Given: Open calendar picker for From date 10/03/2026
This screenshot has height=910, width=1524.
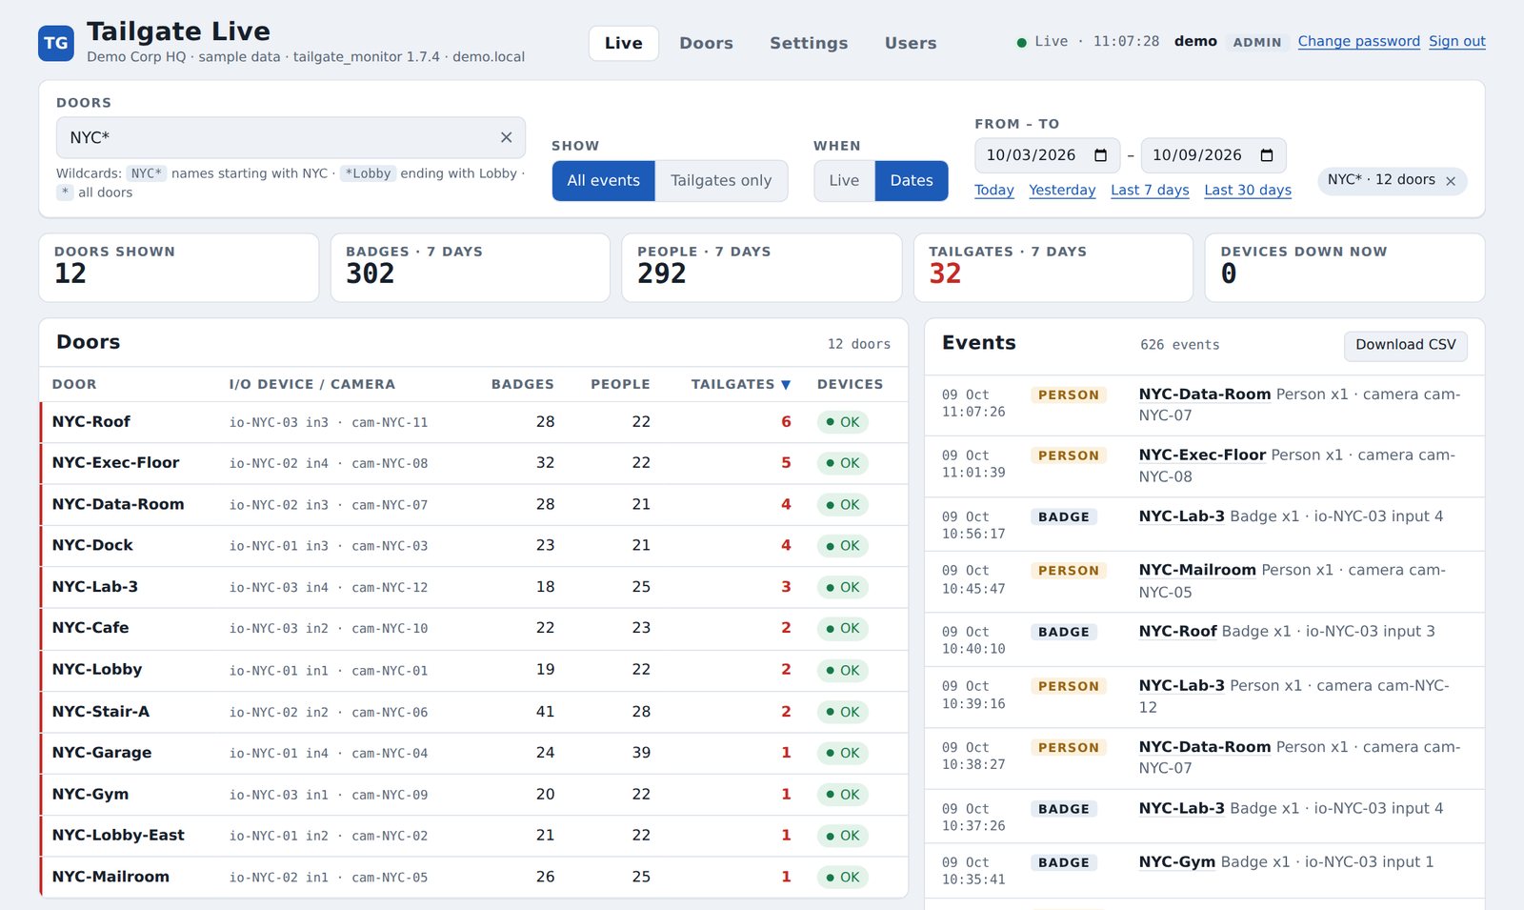Looking at the screenshot, I should [x=1100, y=155].
